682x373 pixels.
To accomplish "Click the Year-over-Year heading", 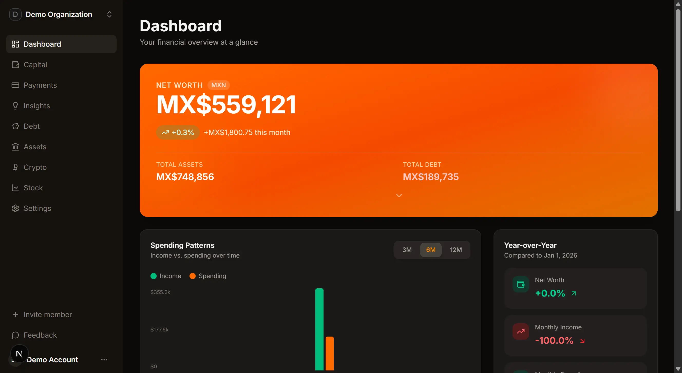I will pyautogui.click(x=530, y=245).
